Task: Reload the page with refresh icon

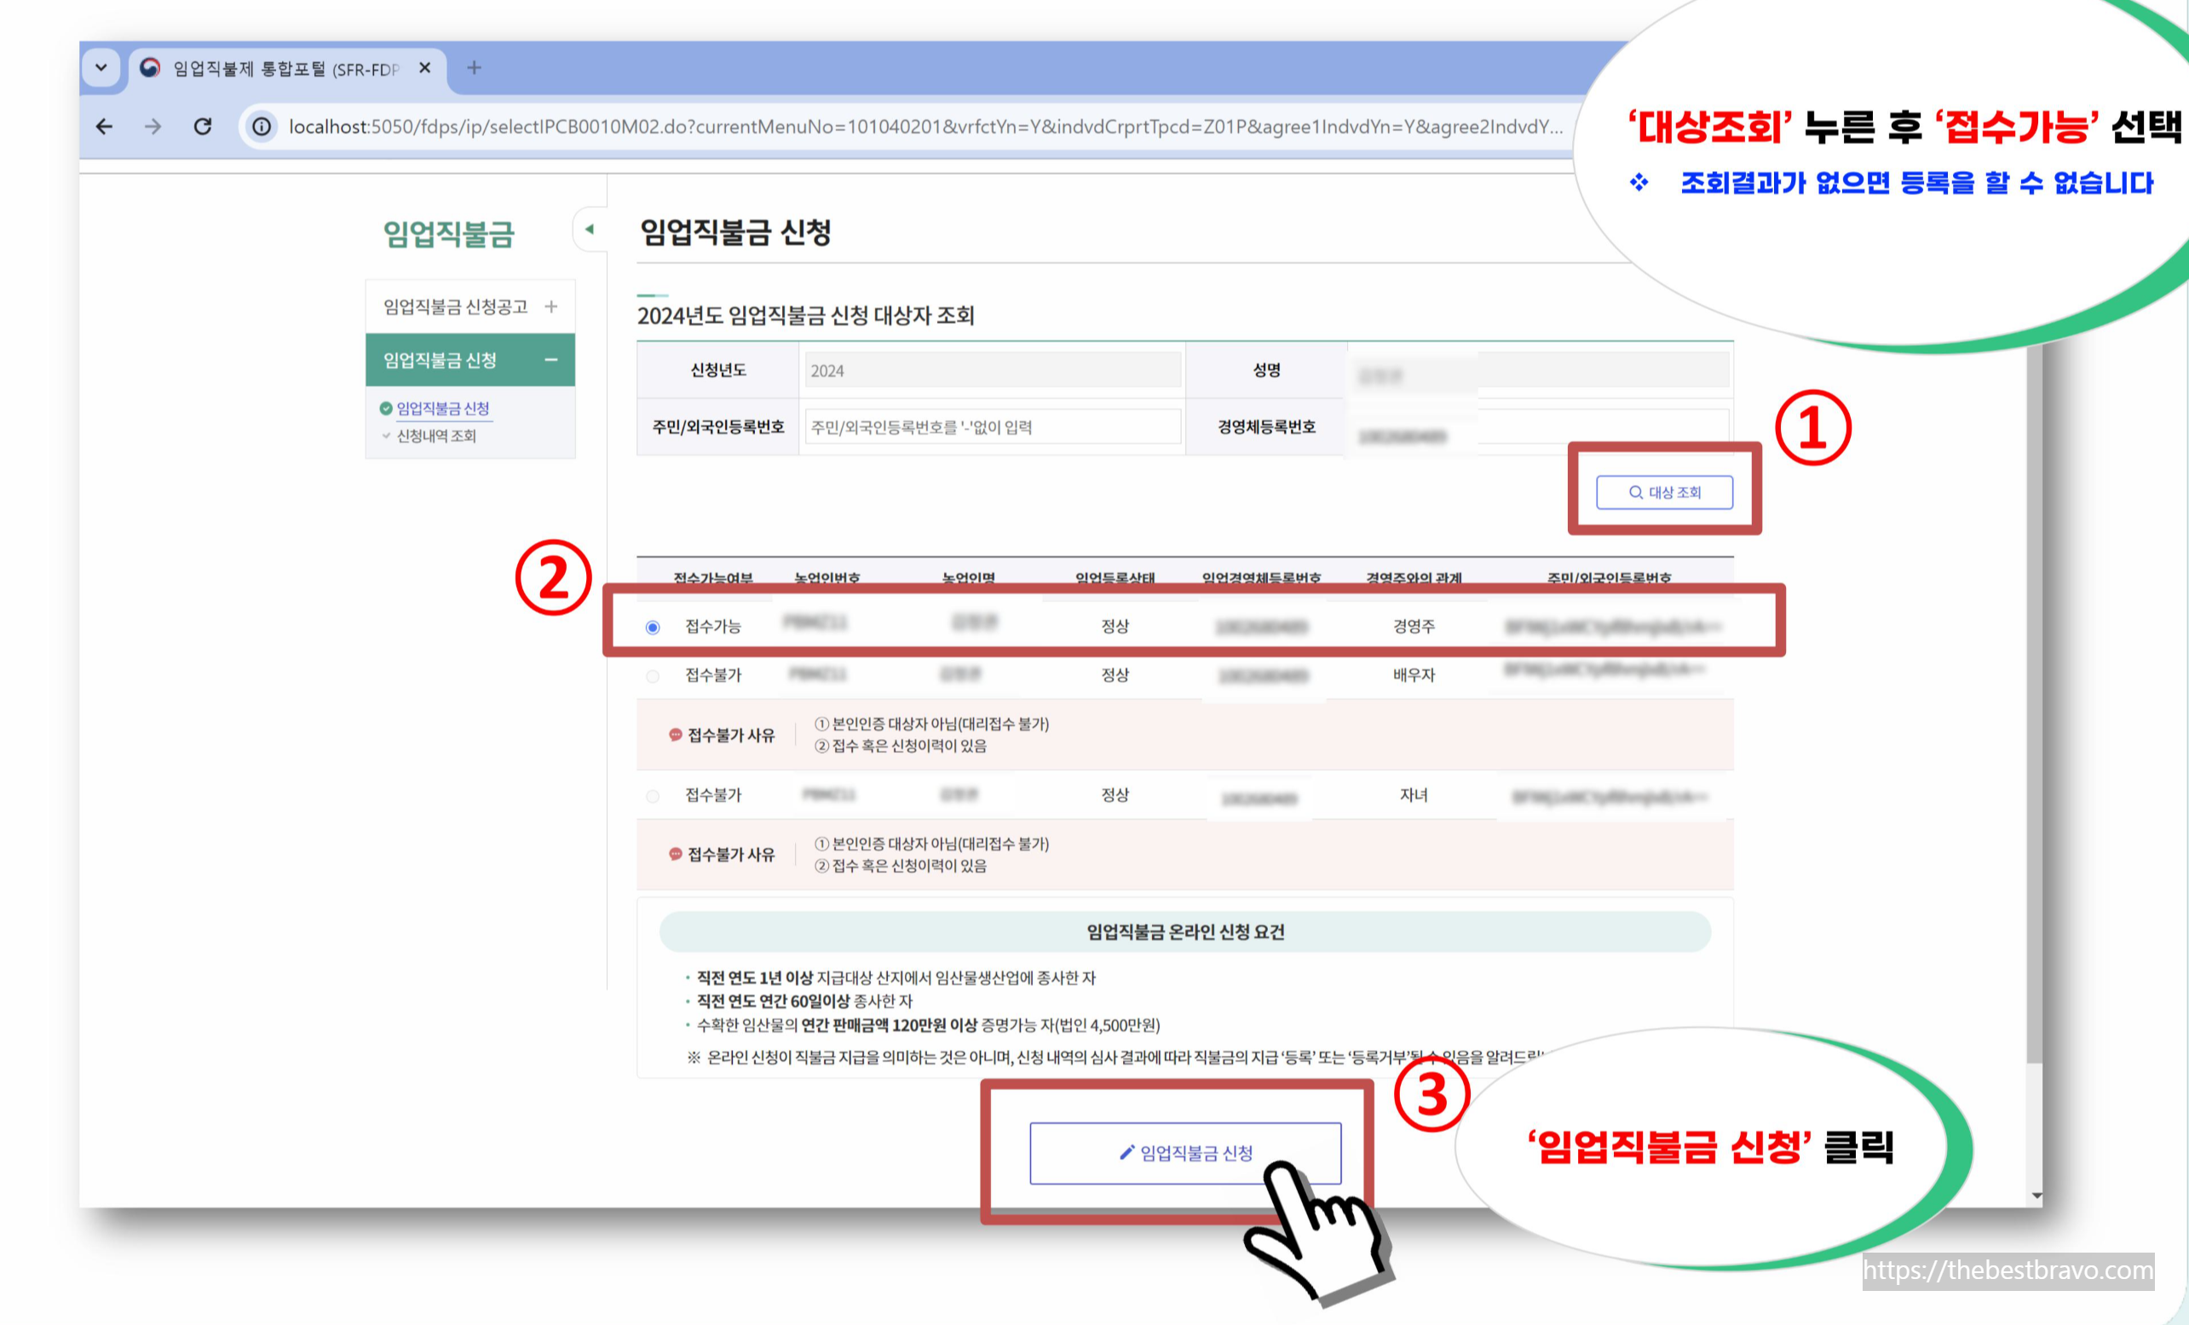Action: tap(203, 126)
